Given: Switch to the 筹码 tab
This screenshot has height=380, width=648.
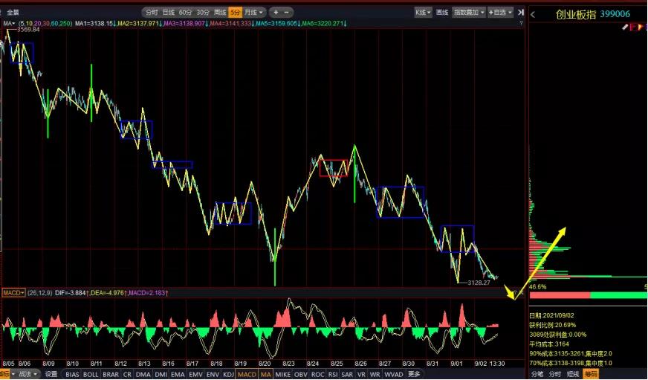Looking at the screenshot, I should [x=591, y=374].
